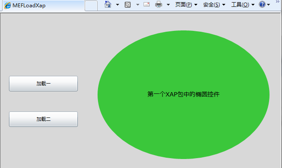Click the Read Mail envelope icon
Image resolution: width=282 pixels, height=168 pixels.
pyautogui.click(x=147, y=4)
